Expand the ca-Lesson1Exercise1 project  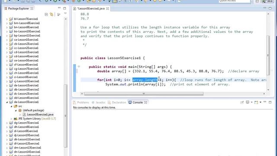7,40
